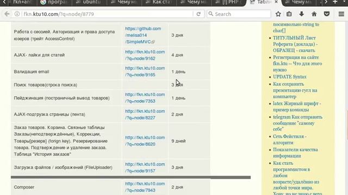Image resolution: width=348 pixels, height=195 pixels.
Task: Open link ?q=node/8227 for AJAX-подгрузка
Action: (145, 114)
